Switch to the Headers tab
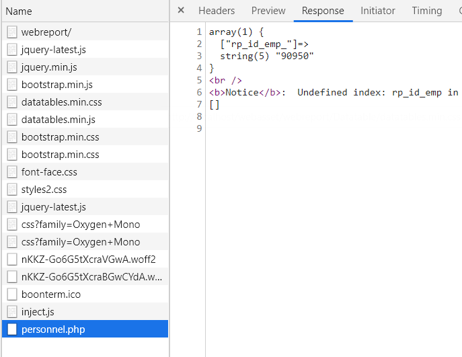Screen dimensions: 462x357 [x=217, y=11]
